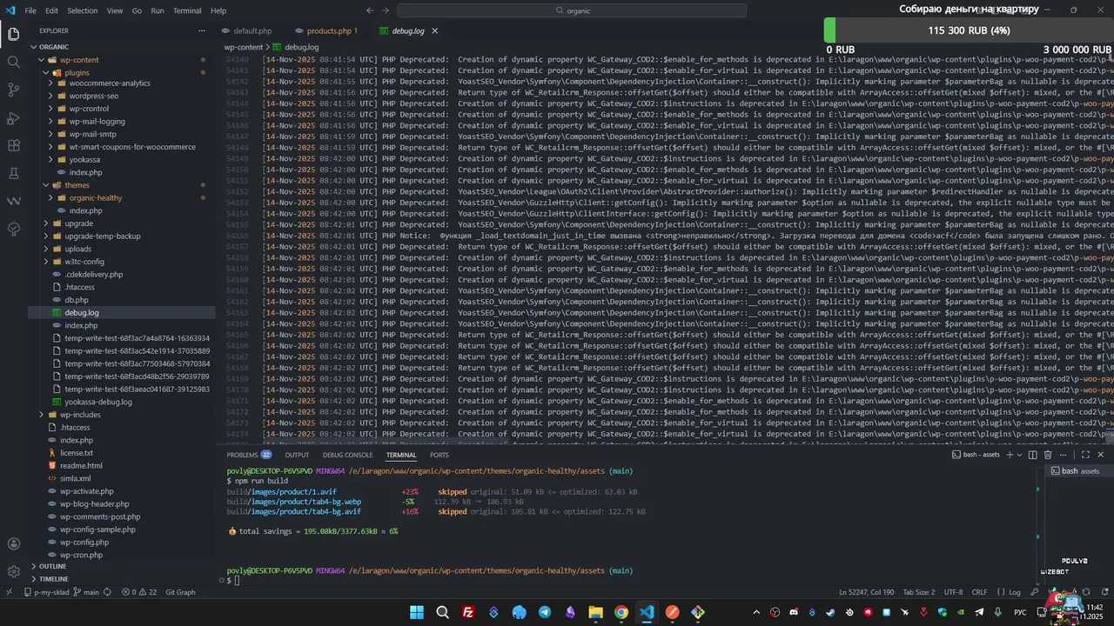The width and height of the screenshot is (1114, 626).
Task: Open Telegram from the taskbar
Action: click(x=545, y=612)
